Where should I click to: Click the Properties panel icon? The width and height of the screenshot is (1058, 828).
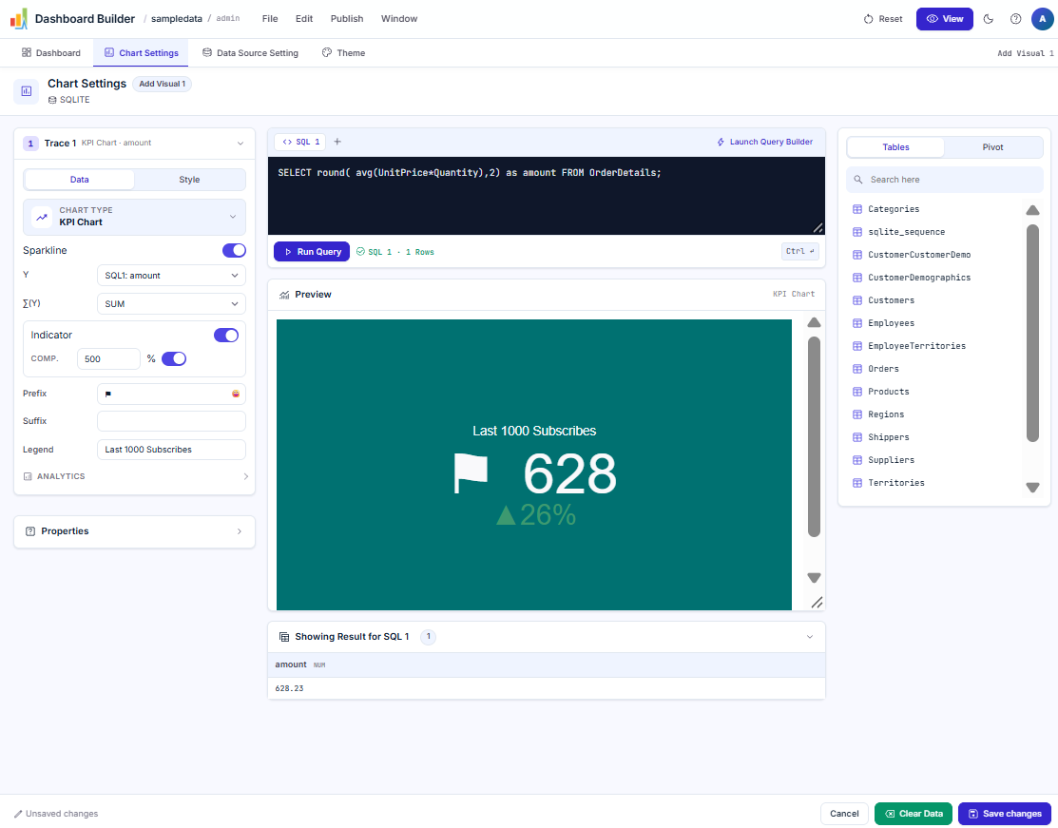(x=29, y=531)
